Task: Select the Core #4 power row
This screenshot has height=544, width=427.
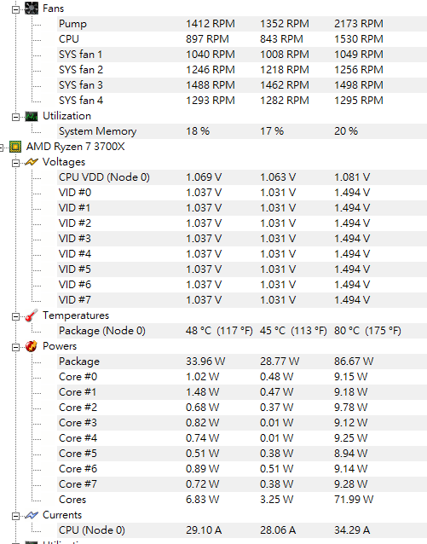Action: click(242, 438)
